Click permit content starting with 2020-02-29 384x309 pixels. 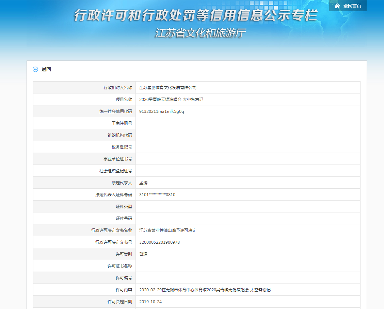205,290
